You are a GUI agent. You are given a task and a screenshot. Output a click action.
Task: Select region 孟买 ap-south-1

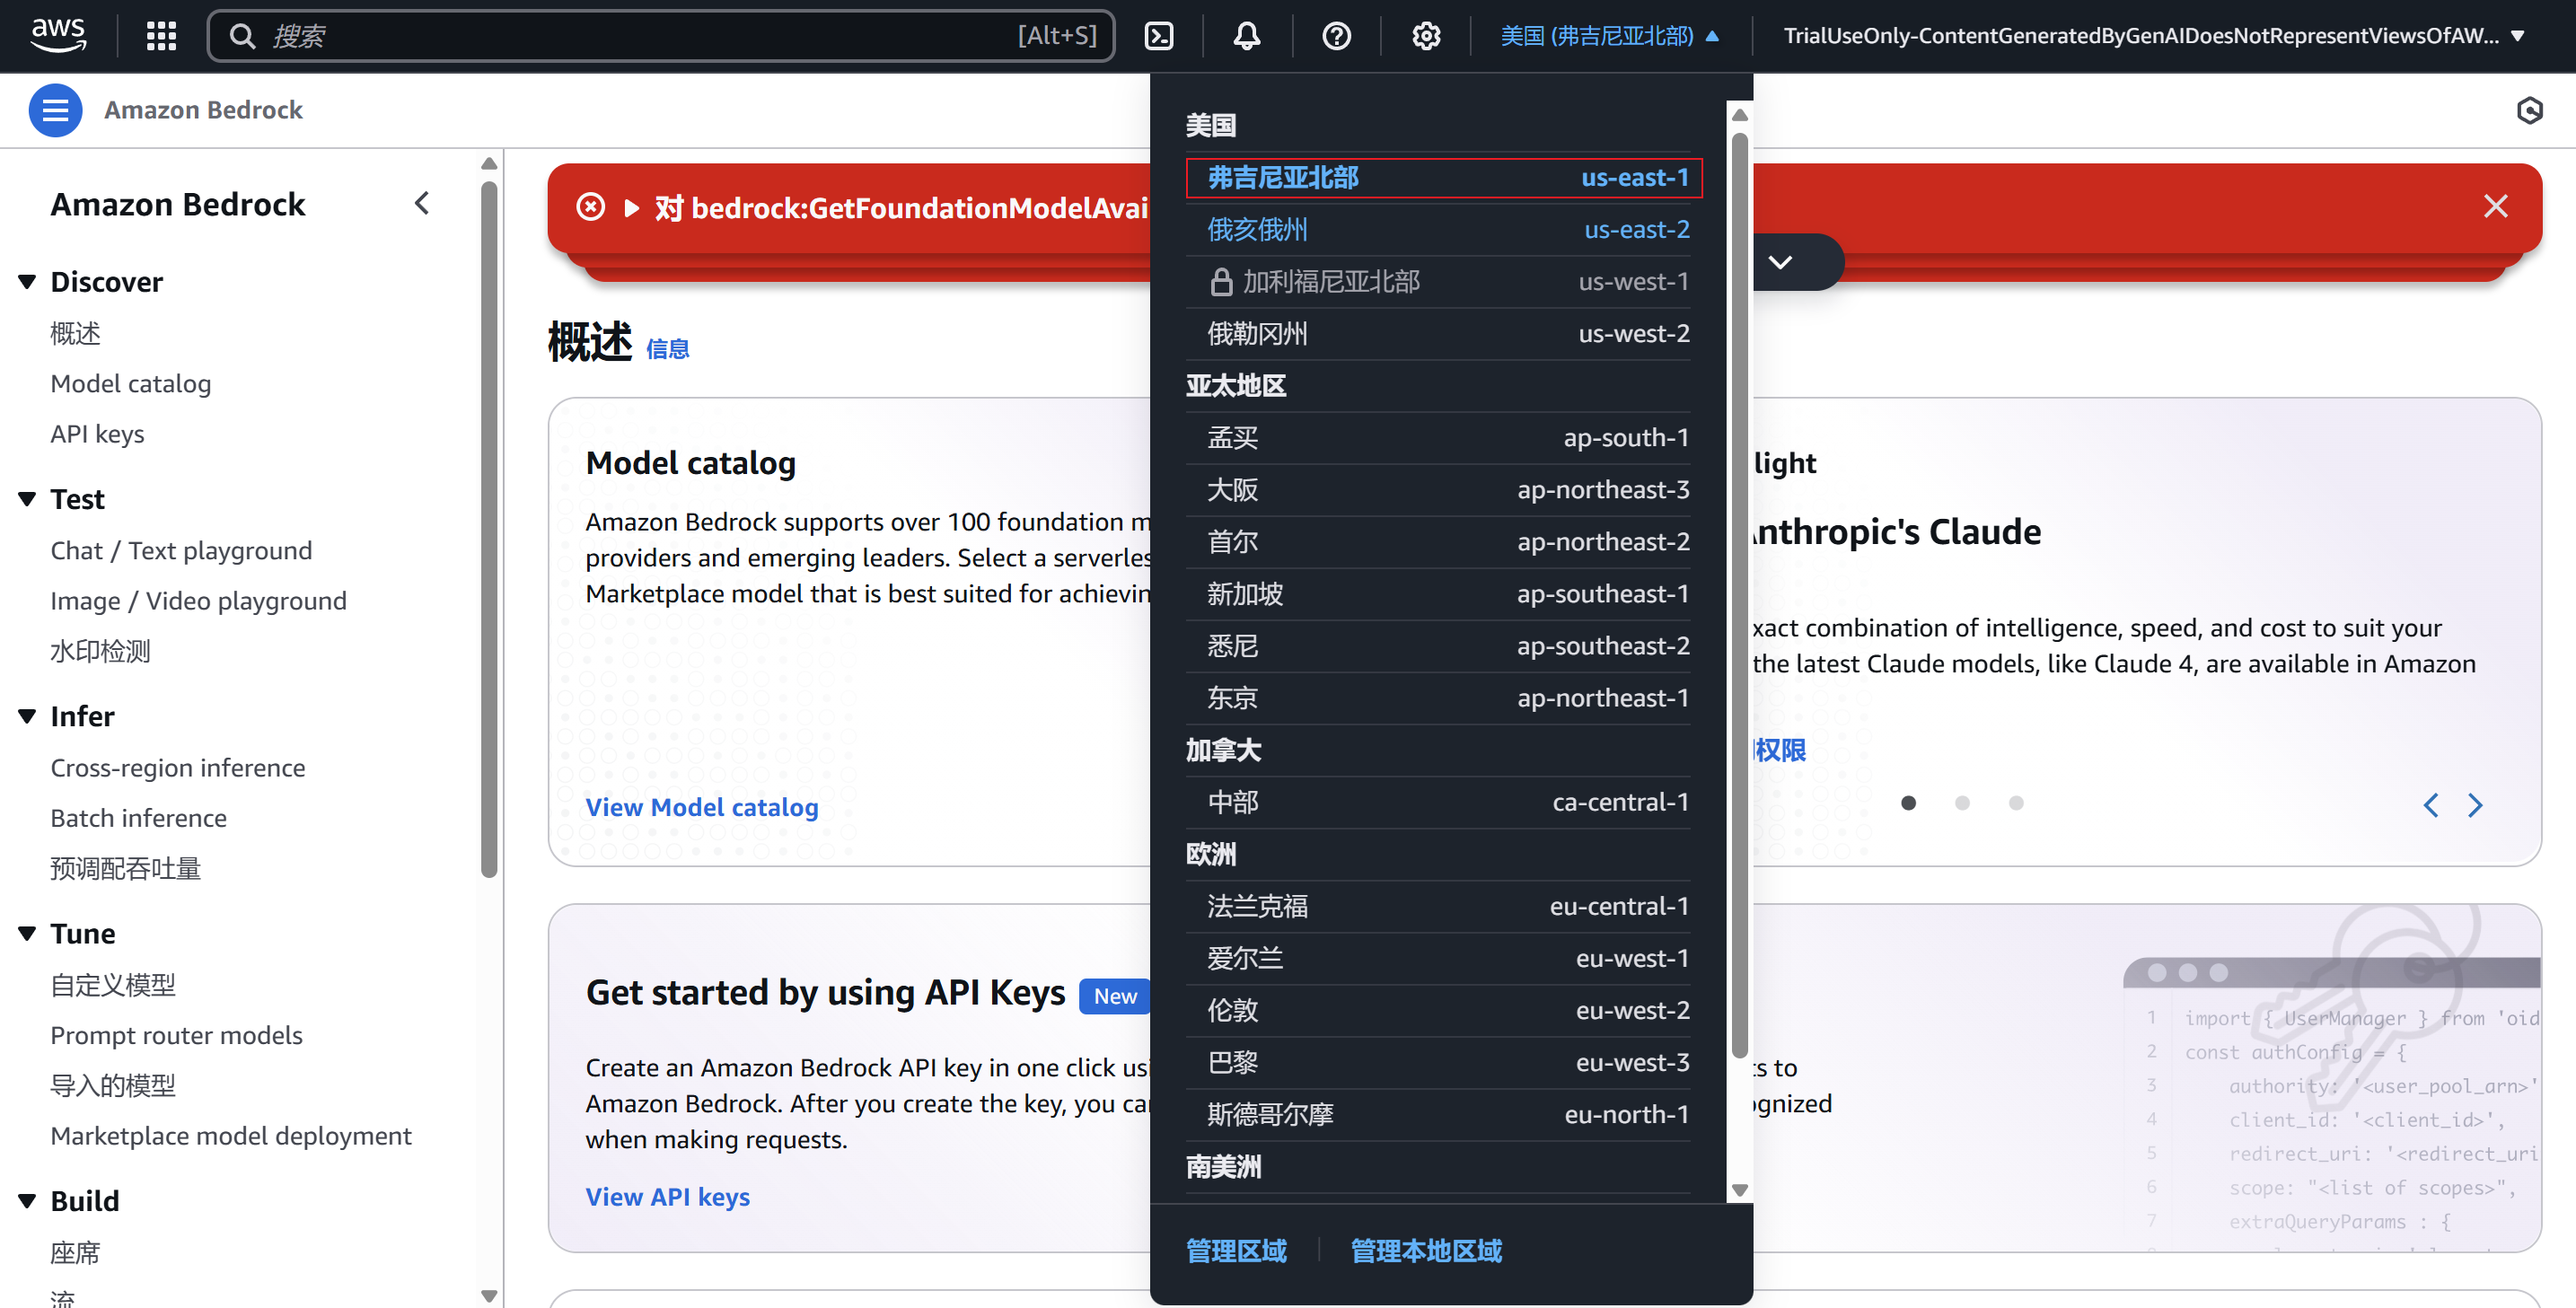[x=1438, y=438]
